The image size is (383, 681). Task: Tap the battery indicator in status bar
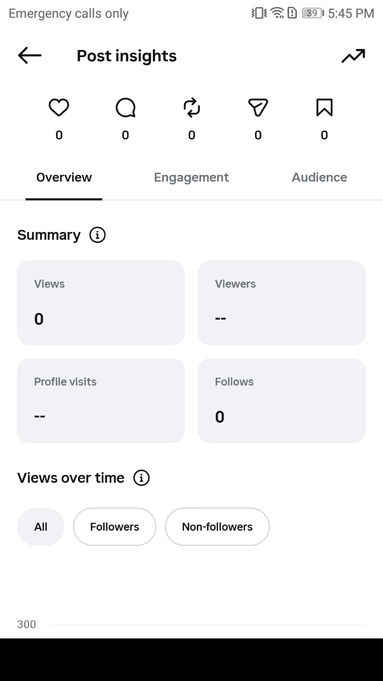313,13
